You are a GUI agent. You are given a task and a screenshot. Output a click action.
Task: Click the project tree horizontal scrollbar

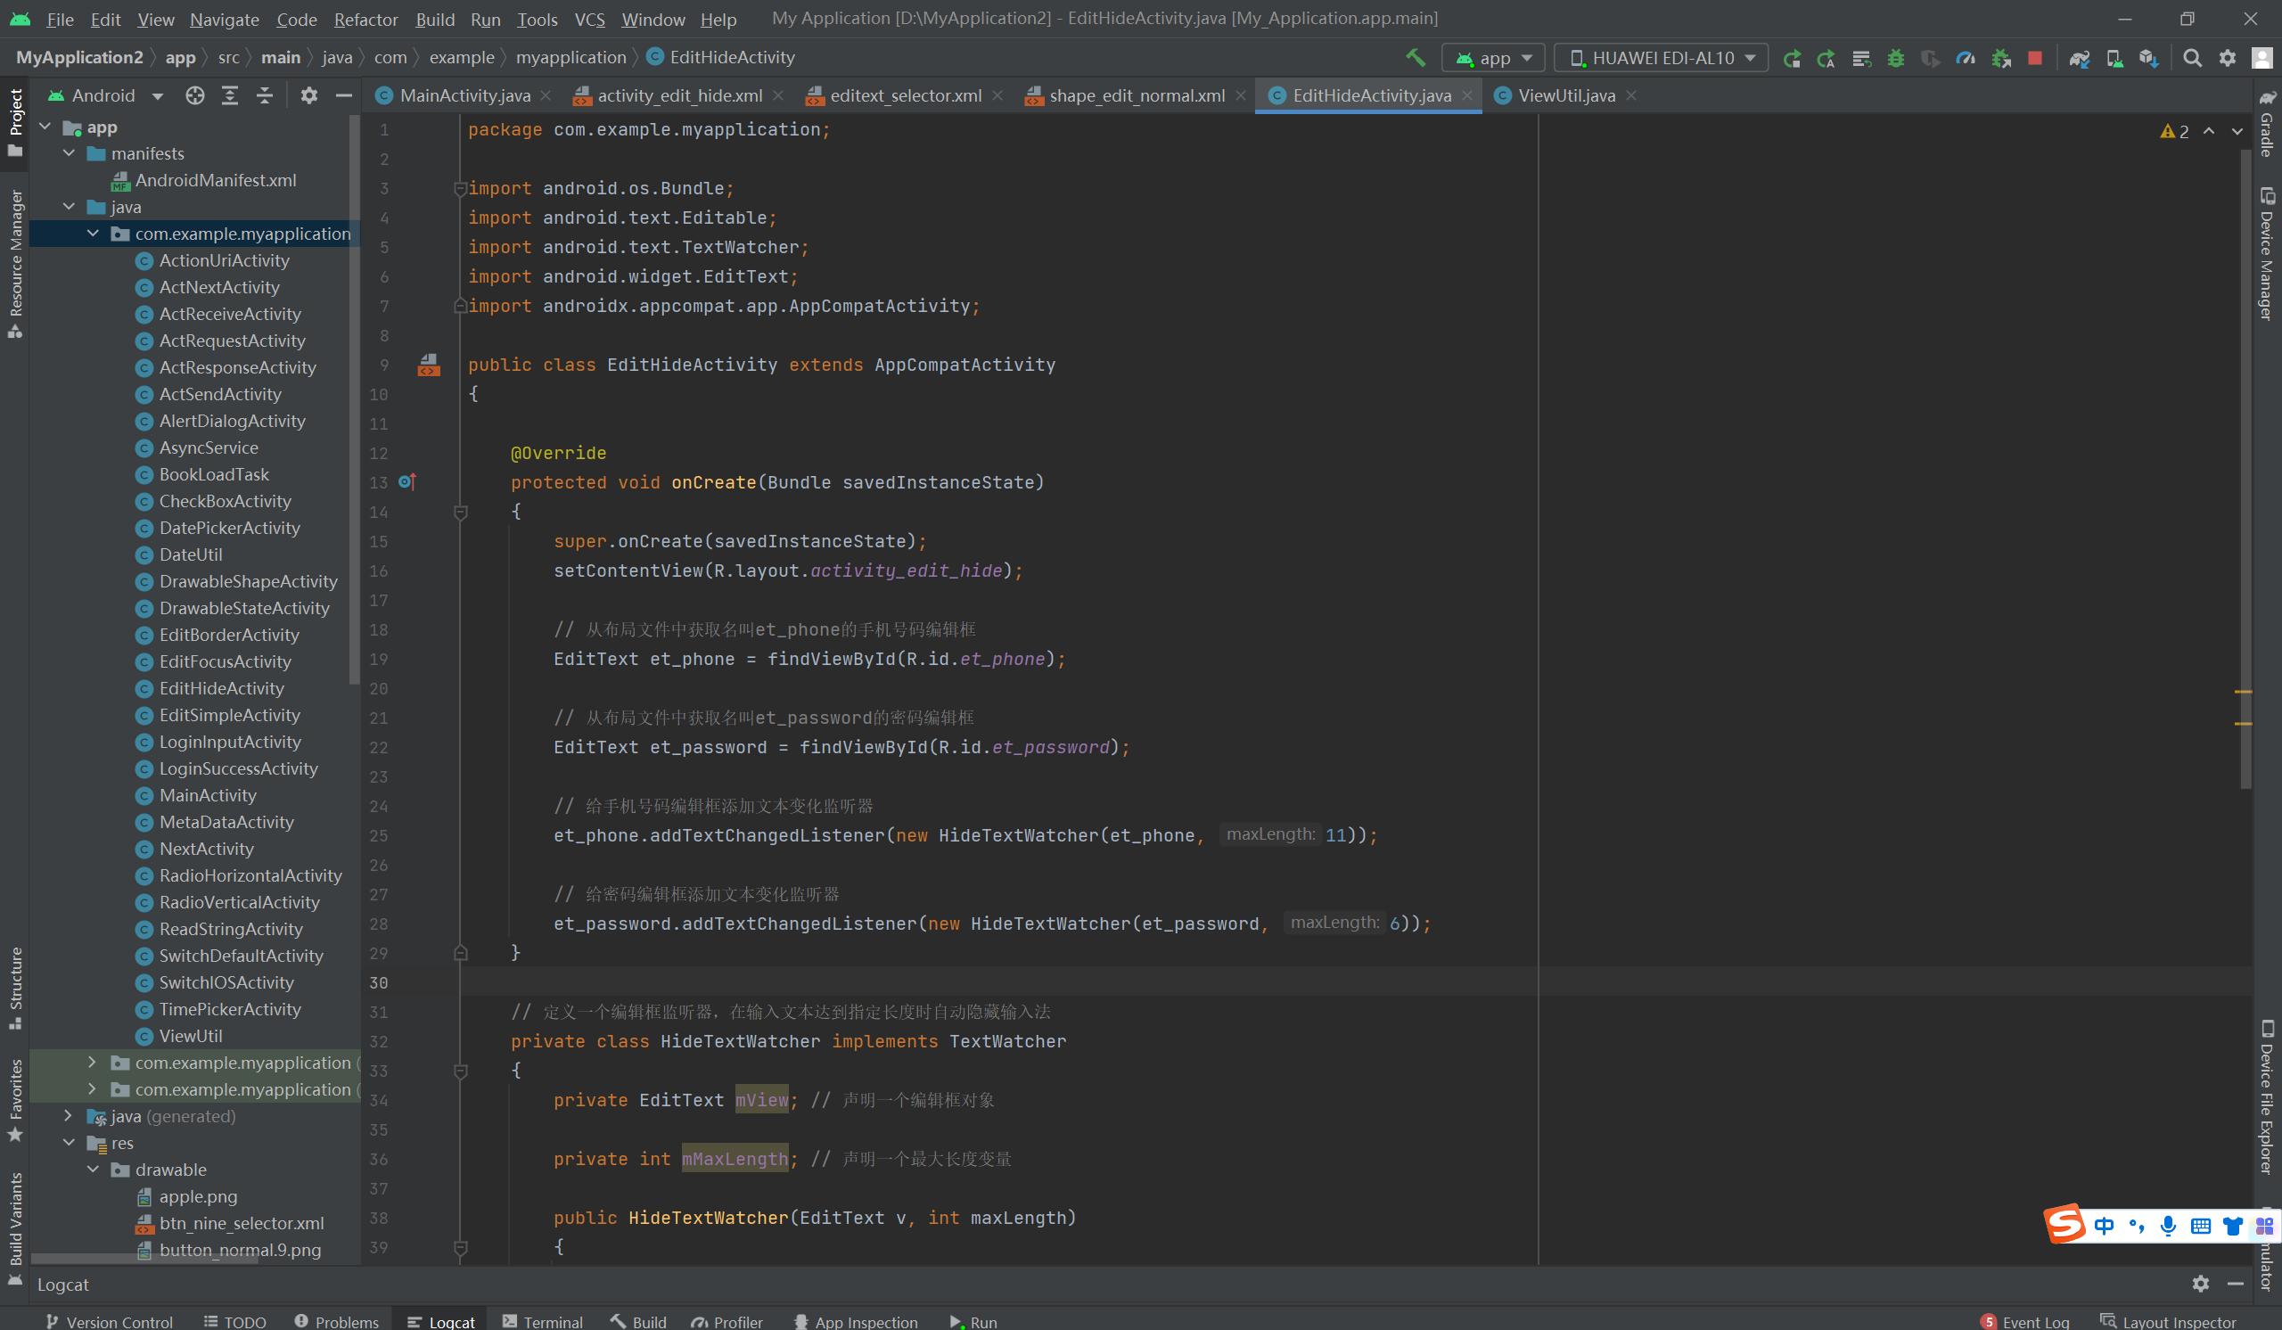(x=145, y=1259)
